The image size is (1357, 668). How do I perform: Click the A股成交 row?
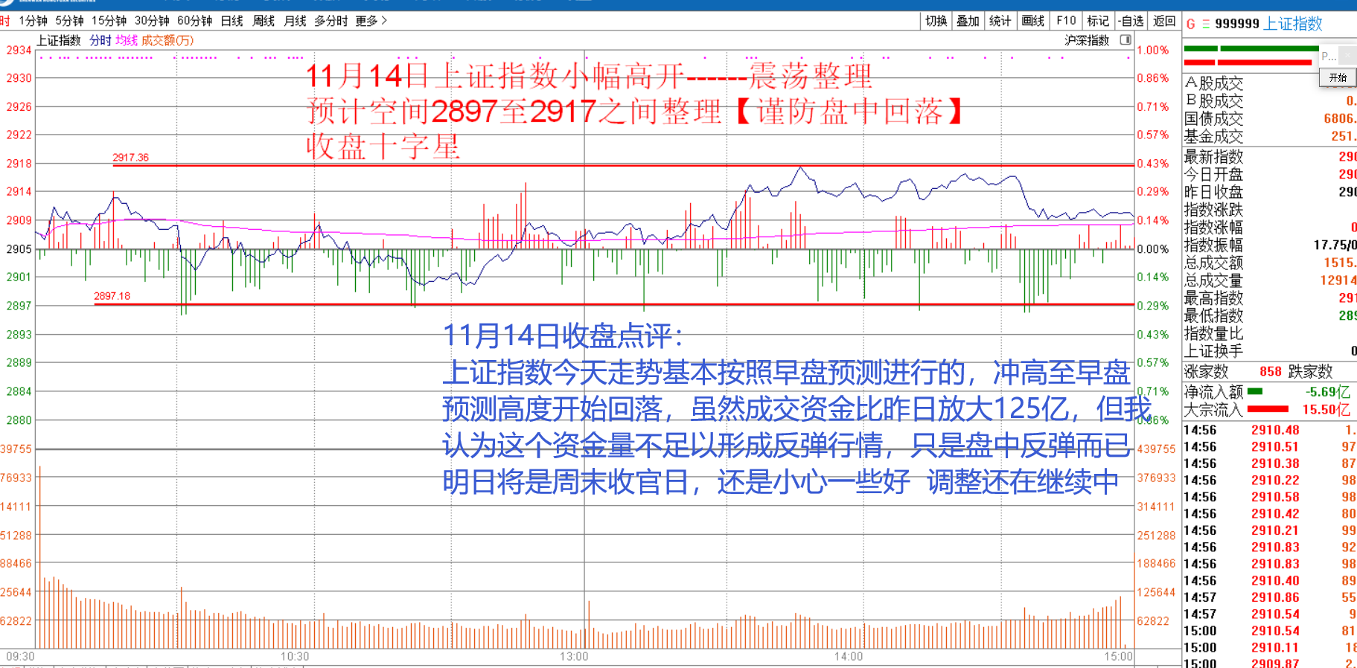click(1270, 83)
